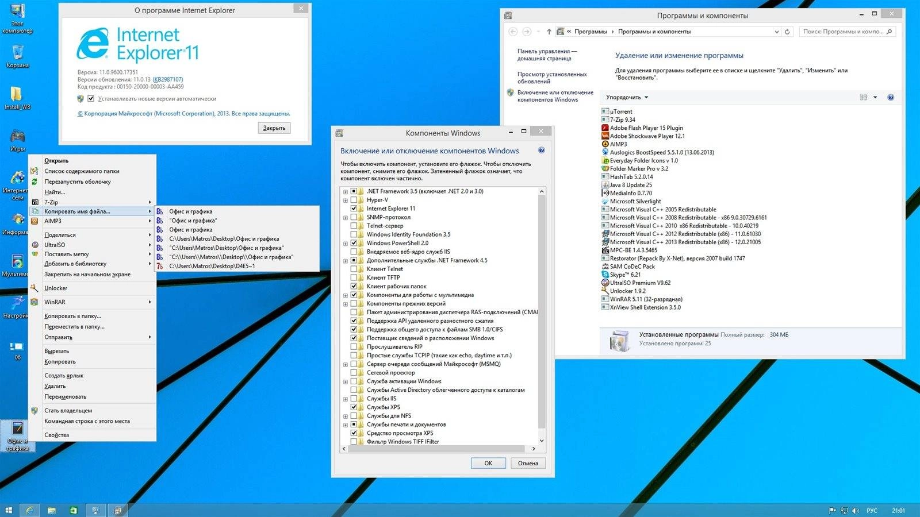Toggle automatic new versions install checkbox
Image resolution: width=920 pixels, height=517 pixels.
[91, 98]
